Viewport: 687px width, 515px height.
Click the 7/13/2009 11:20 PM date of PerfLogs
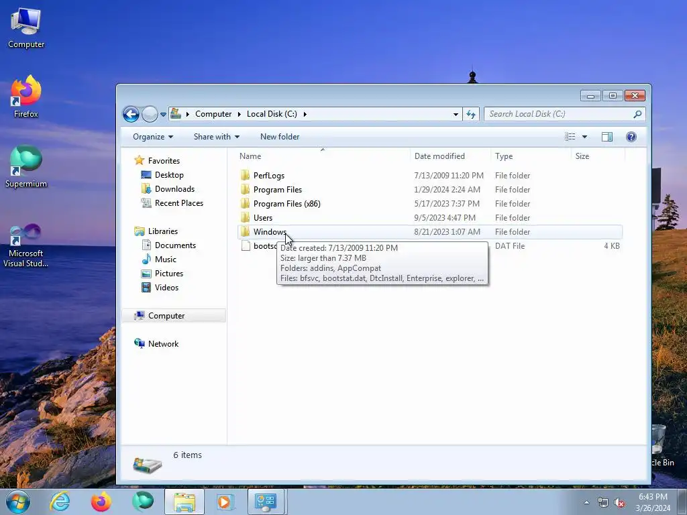[449, 176]
